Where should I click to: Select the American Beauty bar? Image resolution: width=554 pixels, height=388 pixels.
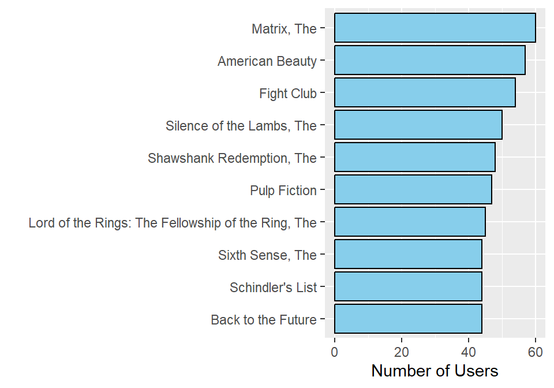[x=429, y=60]
